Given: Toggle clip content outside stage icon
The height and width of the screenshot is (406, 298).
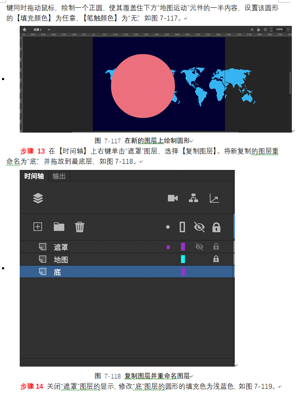Looking at the screenshot, I should pos(265,30).
